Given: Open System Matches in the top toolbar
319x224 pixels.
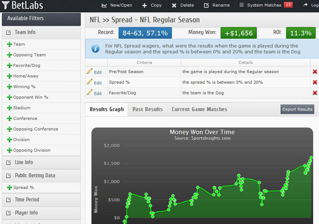Looking at the screenshot, I should 265,5.
